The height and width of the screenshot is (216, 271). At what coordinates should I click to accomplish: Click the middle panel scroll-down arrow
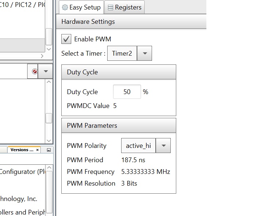pos(48,140)
